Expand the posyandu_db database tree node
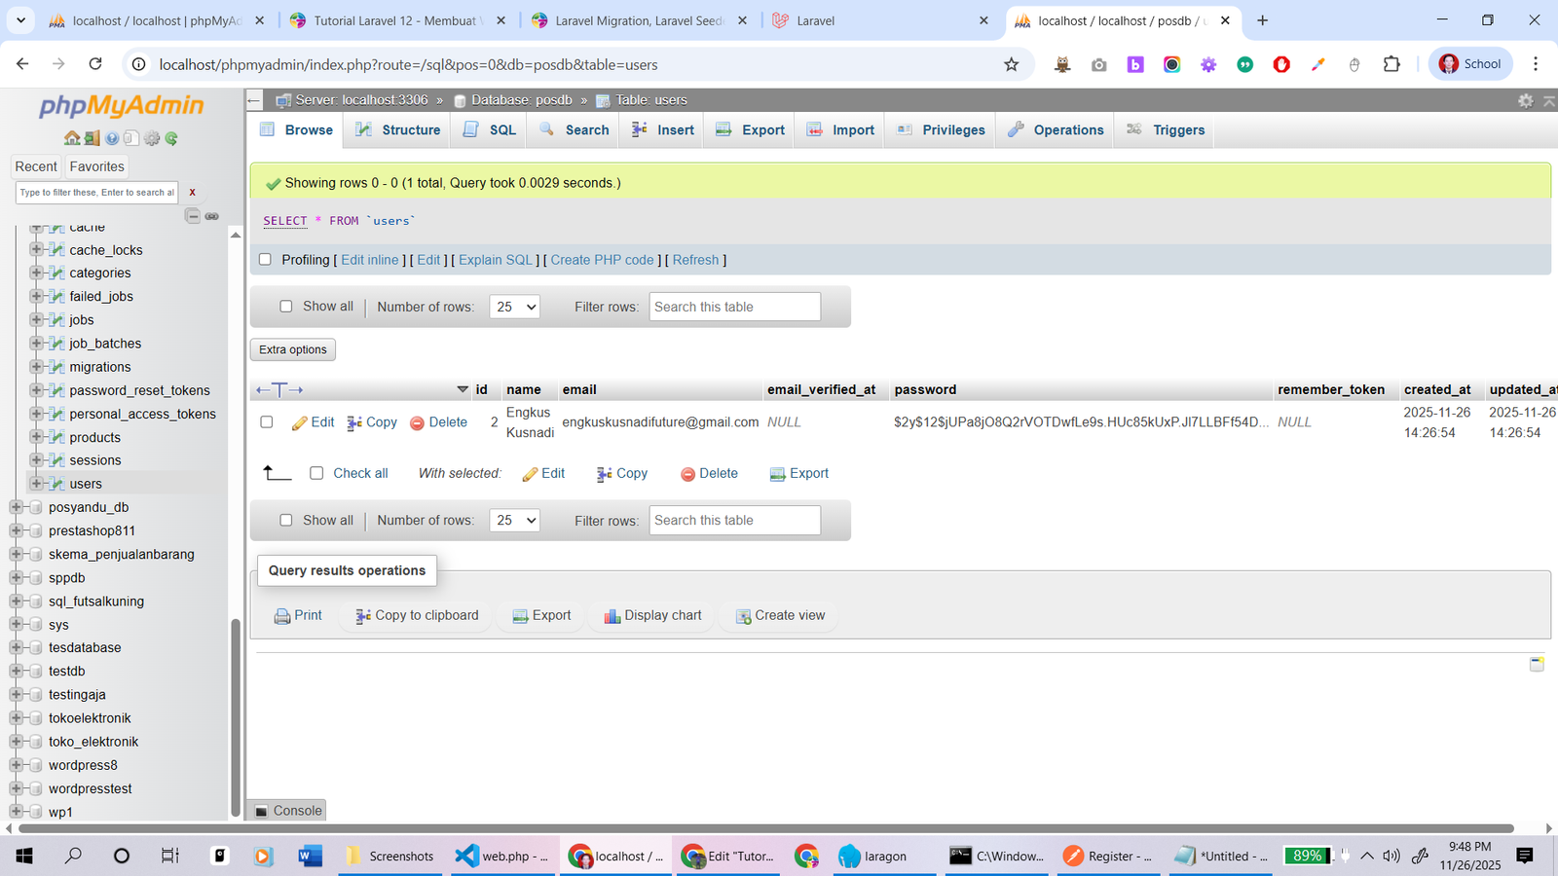Viewport: 1558px width, 876px height. click(16, 507)
